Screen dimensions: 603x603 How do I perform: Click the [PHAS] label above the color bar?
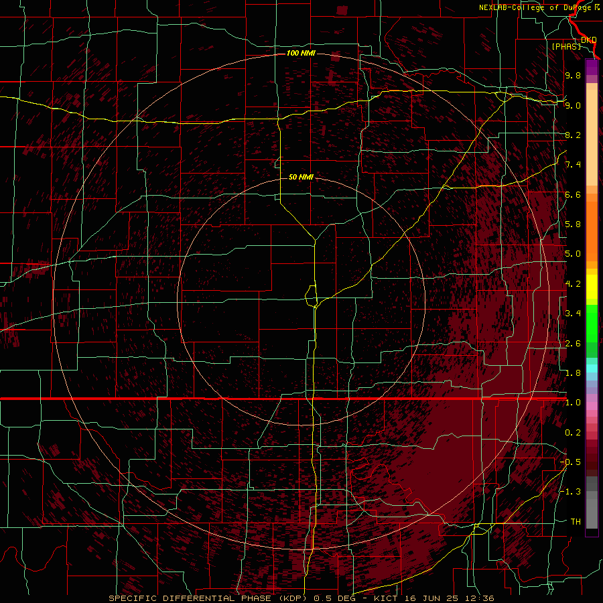[x=566, y=46]
